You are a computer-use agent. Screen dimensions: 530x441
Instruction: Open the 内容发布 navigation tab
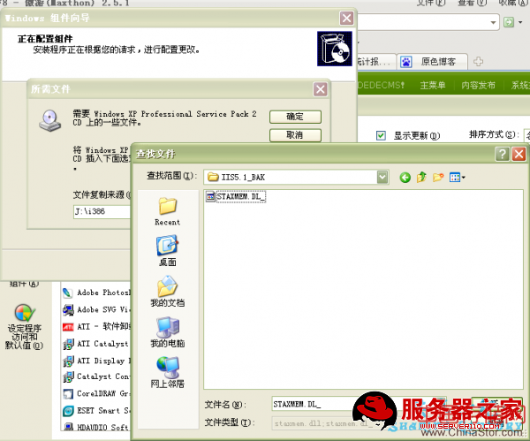[480, 85]
